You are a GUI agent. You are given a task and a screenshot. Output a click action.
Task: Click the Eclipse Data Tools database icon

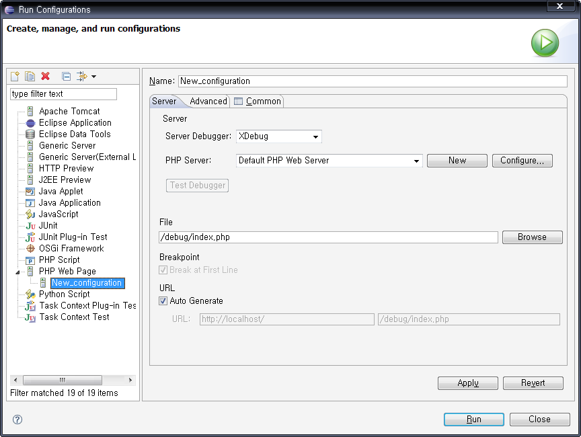coord(30,134)
